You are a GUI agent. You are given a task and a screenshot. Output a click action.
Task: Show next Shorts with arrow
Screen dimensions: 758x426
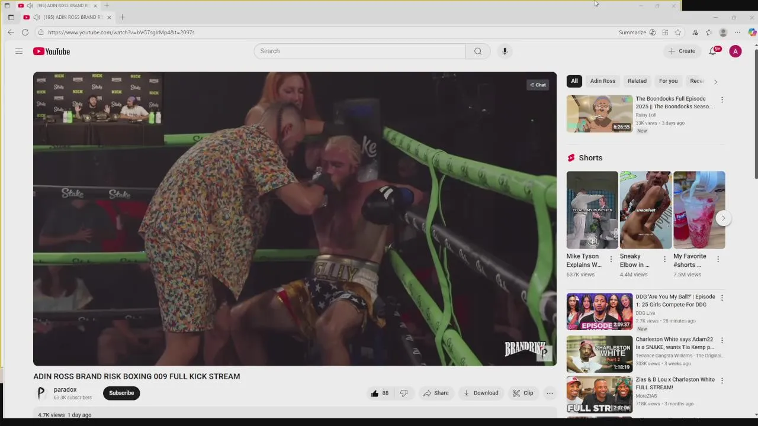723,218
